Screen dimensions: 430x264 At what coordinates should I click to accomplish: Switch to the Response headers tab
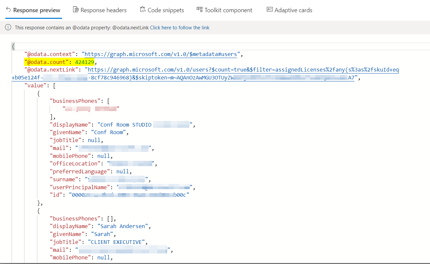(x=100, y=10)
